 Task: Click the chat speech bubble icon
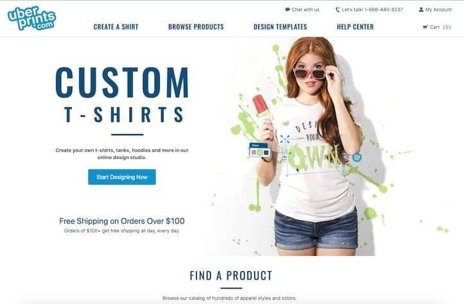(287, 10)
